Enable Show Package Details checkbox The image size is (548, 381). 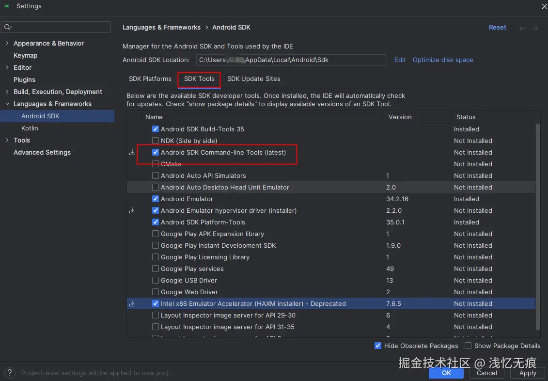[x=468, y=346]
